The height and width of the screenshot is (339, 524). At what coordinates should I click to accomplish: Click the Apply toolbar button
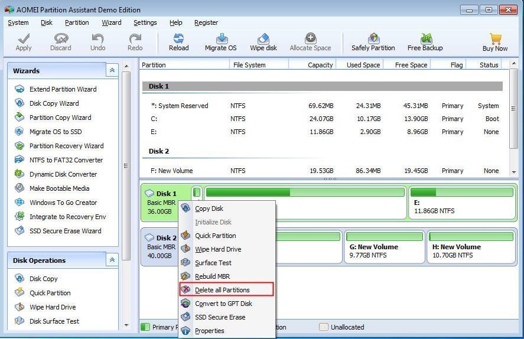(x=24, y=43)
